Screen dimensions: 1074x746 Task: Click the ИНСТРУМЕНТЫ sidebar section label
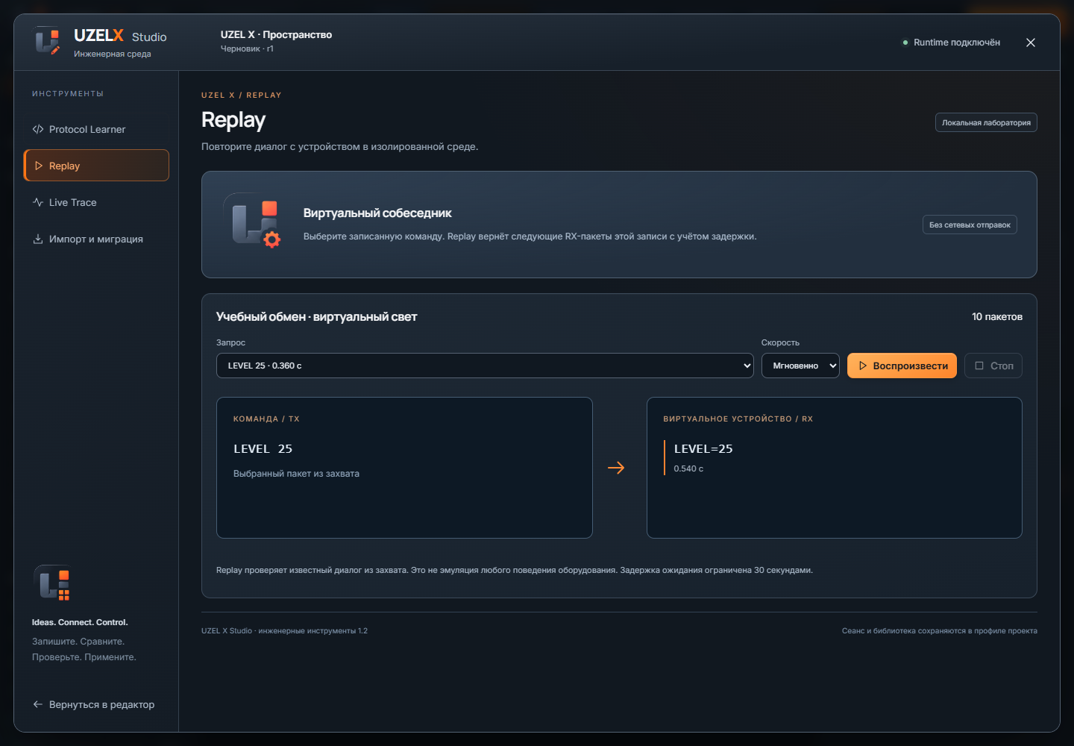pyautogui.click(x=68, y=94)
